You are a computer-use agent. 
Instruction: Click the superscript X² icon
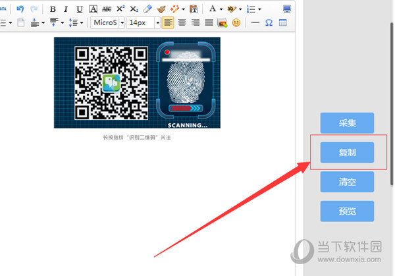[120, 9]
